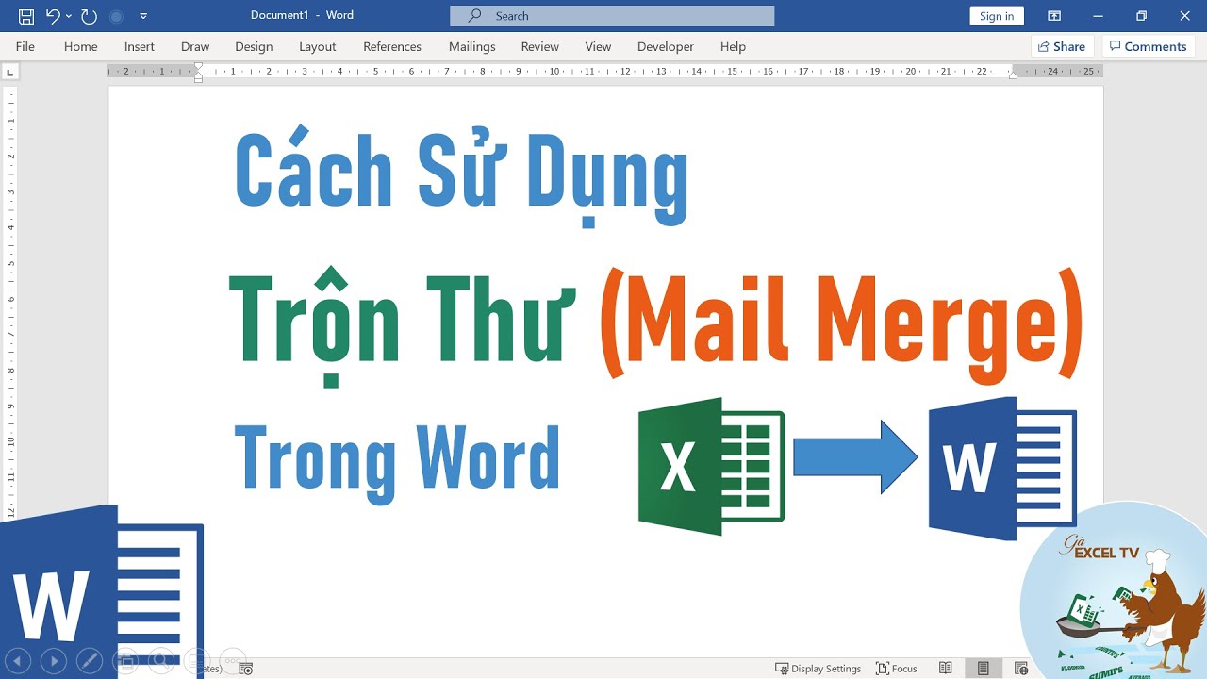Switch to Read Mode view

click(x=946, y=669)
